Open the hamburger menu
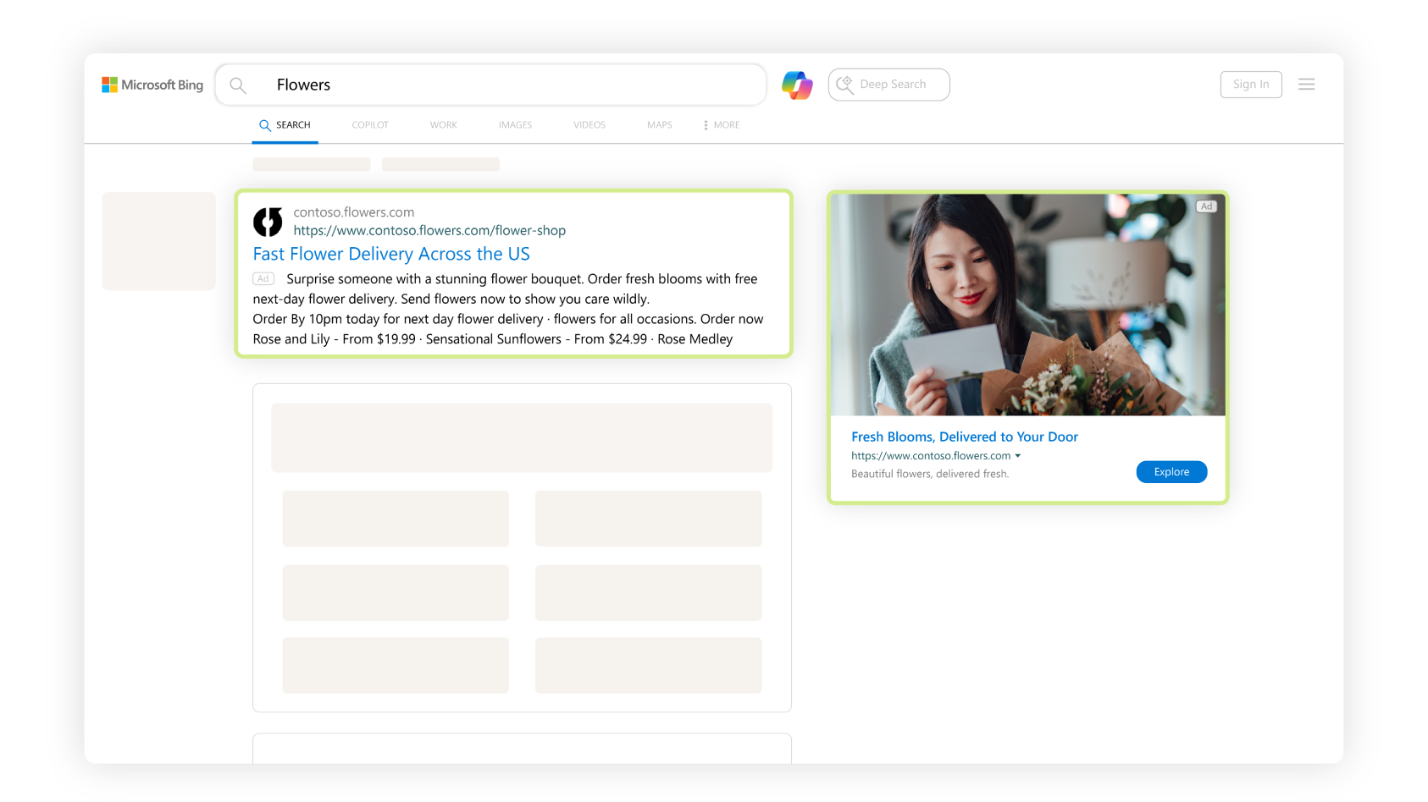This screenshot has height=802, width=1428. (x=1307, y=84)
